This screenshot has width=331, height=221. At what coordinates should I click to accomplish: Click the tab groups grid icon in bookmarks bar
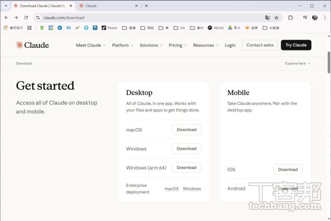[29, 28]
